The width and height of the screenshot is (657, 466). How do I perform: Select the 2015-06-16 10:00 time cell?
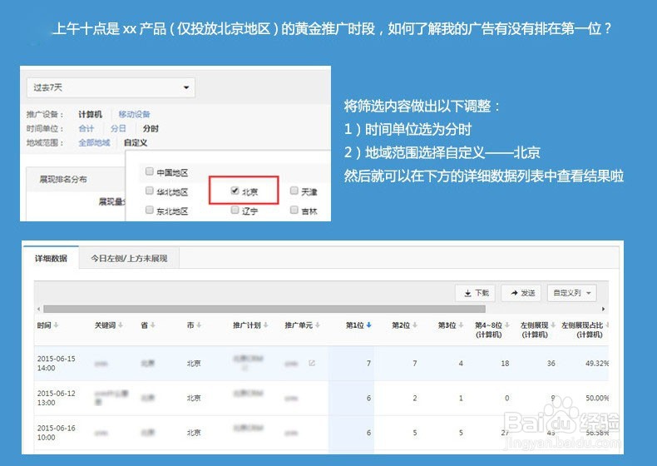coord(57,433)
